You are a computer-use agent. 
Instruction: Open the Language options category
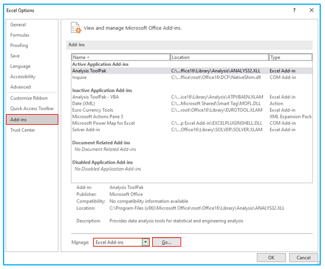20,66
